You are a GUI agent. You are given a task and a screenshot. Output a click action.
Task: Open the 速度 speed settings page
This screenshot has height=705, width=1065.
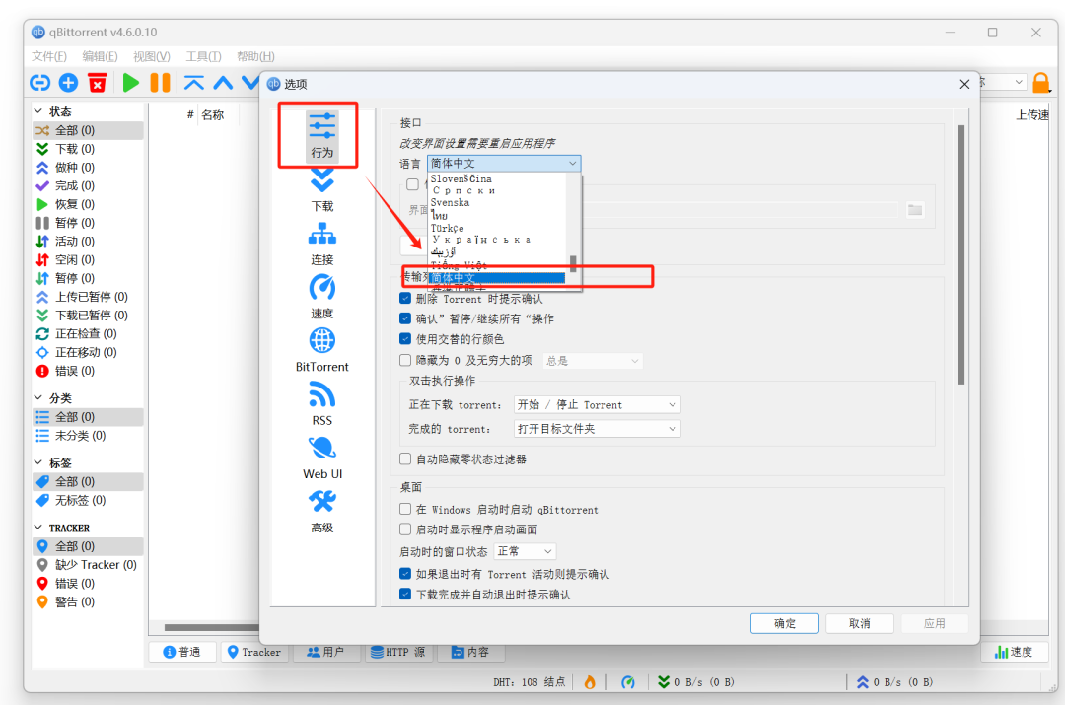321,297
